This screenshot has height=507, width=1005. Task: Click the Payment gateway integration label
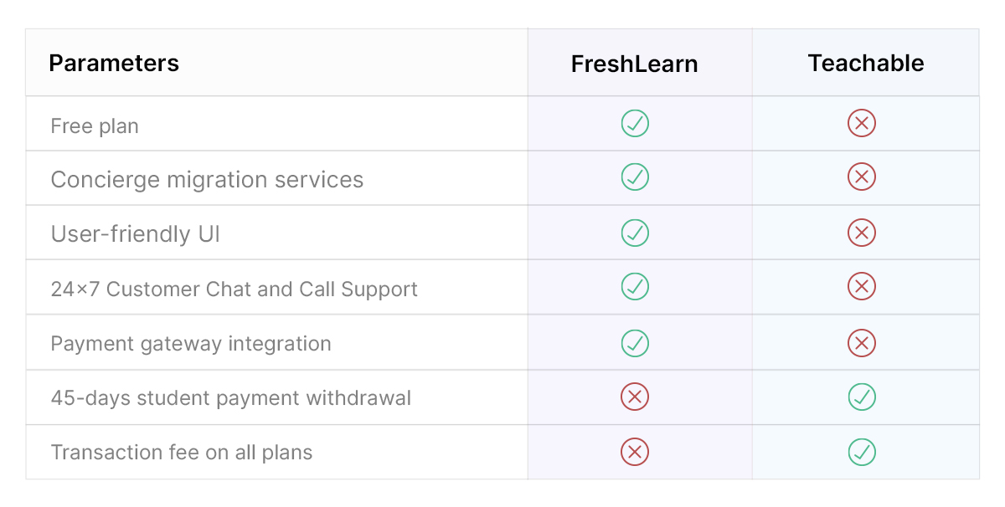coord(191,344)
